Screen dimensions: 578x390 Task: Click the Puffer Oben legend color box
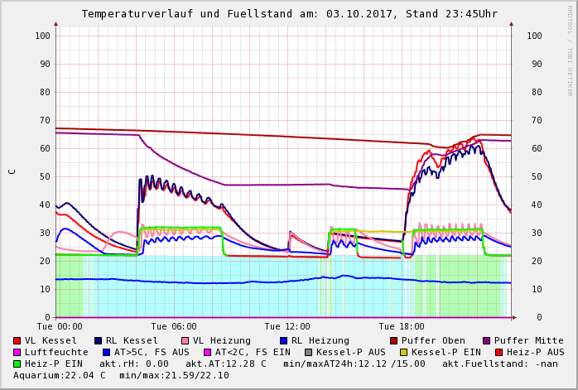pyautogui.click(x=393, y=341)
